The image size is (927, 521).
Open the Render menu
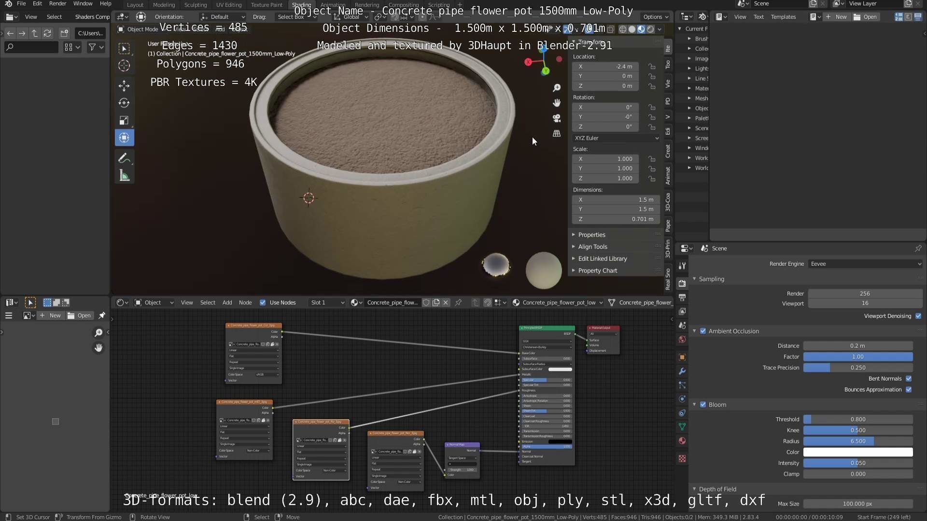57,4
